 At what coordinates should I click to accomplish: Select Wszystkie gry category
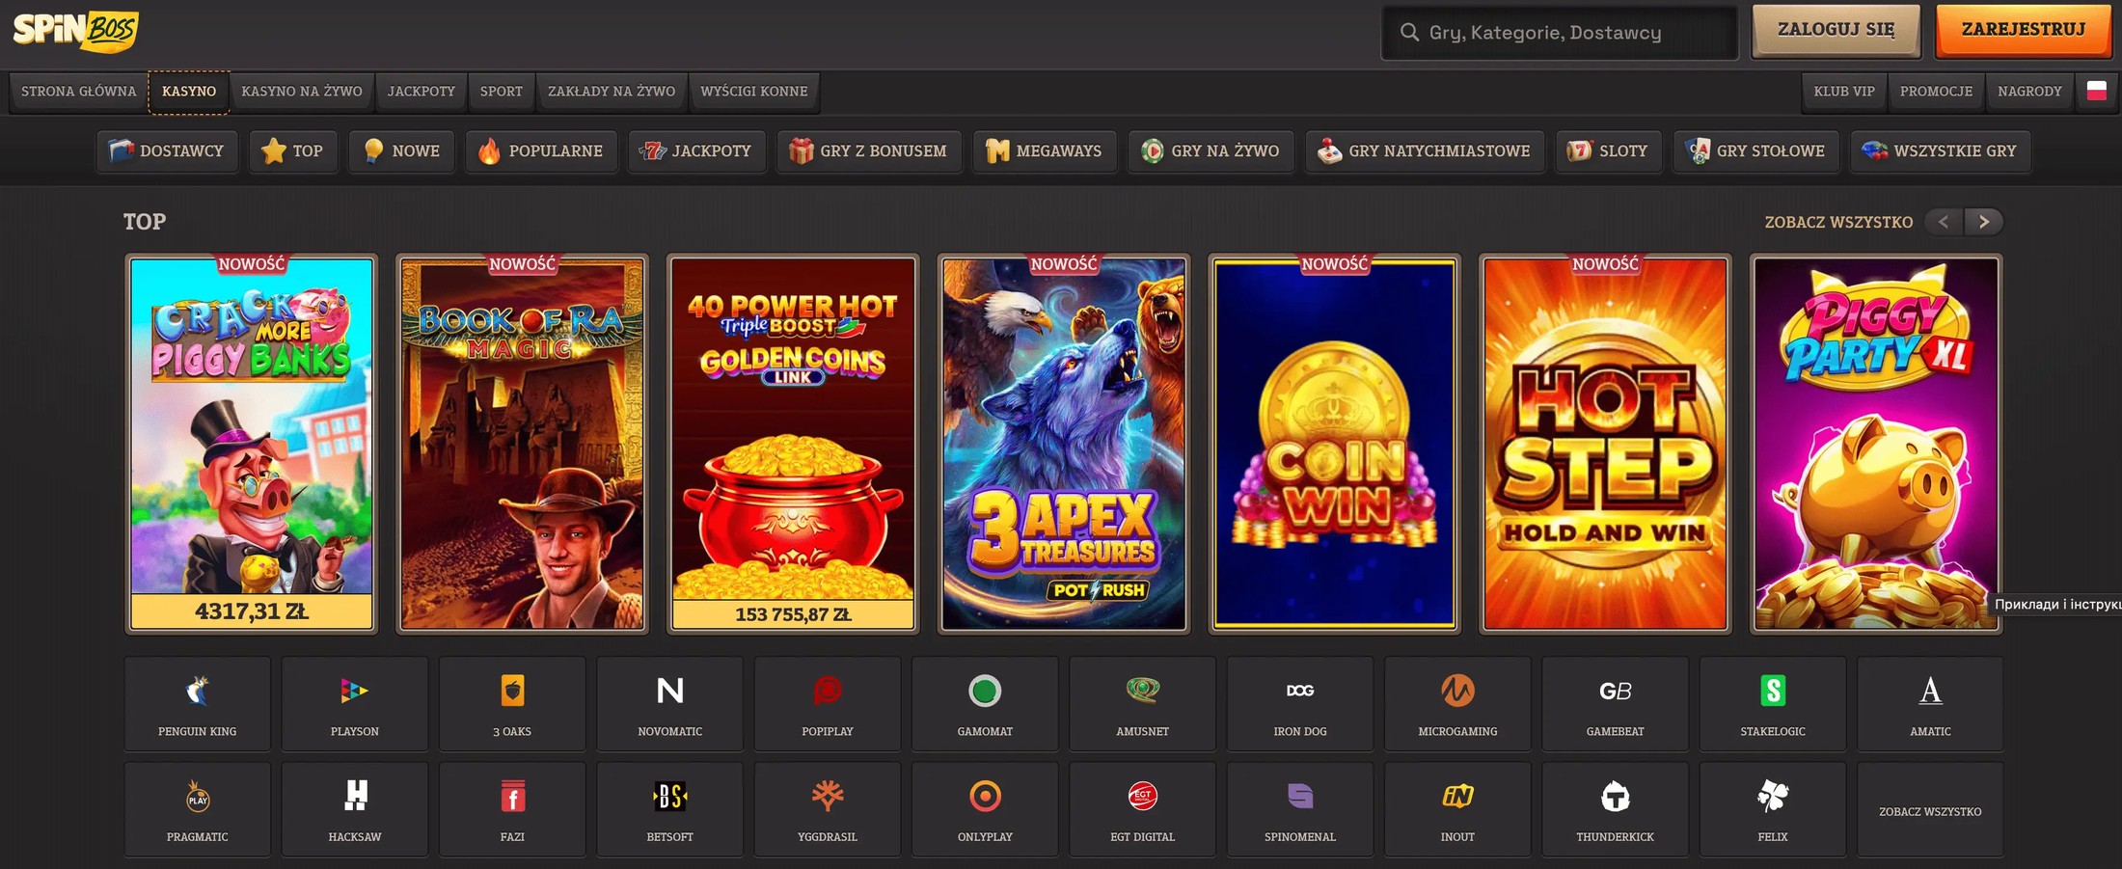pyautogui.click(x=1941, y=151)
